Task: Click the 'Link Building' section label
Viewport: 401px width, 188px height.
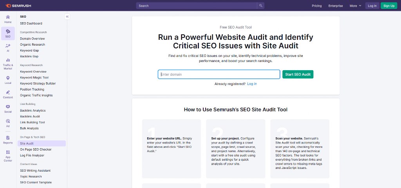Action: (28, 104)
